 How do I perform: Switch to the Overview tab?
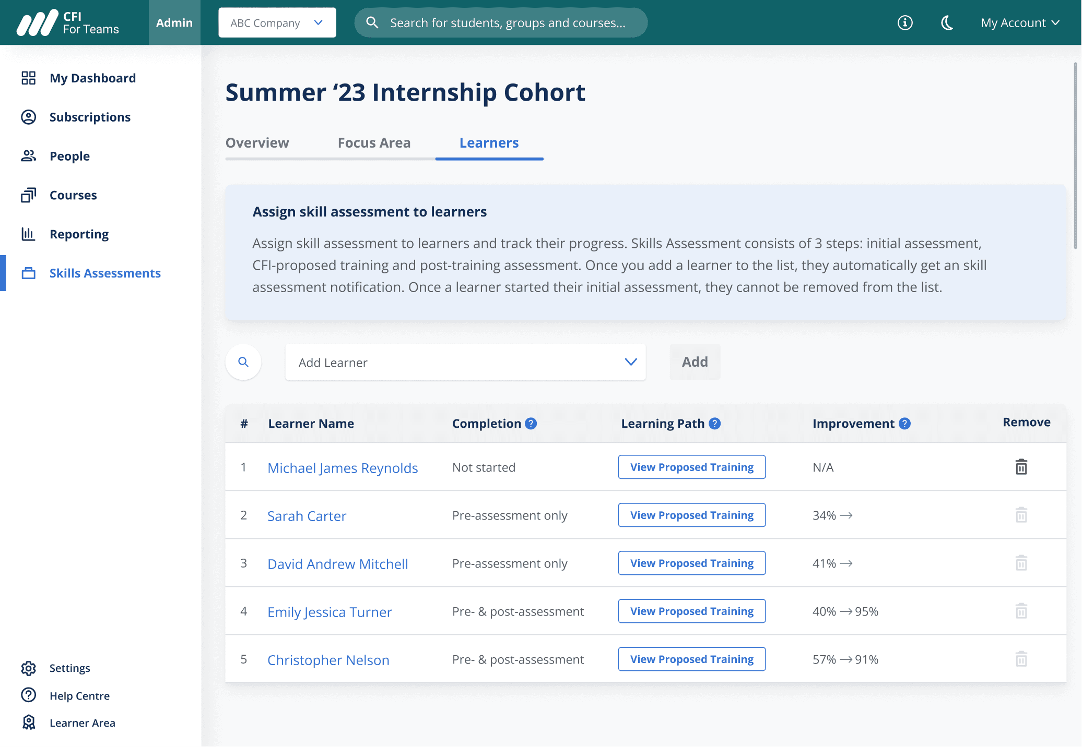[x=257, y=143]
